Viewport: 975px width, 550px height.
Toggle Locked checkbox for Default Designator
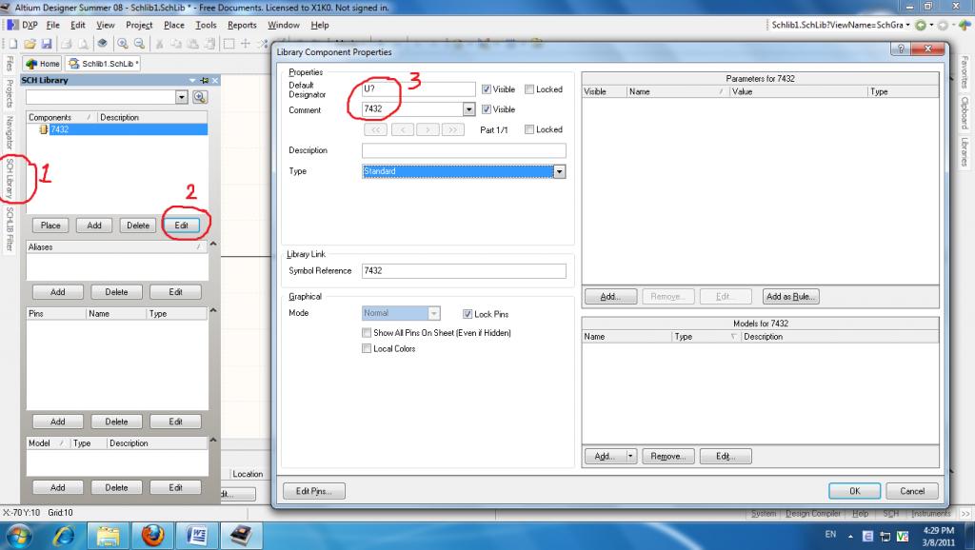[529, 89]
